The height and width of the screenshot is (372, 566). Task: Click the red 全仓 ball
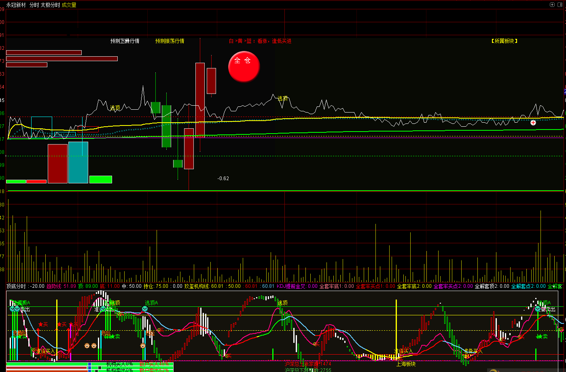[x=244, y=66]
